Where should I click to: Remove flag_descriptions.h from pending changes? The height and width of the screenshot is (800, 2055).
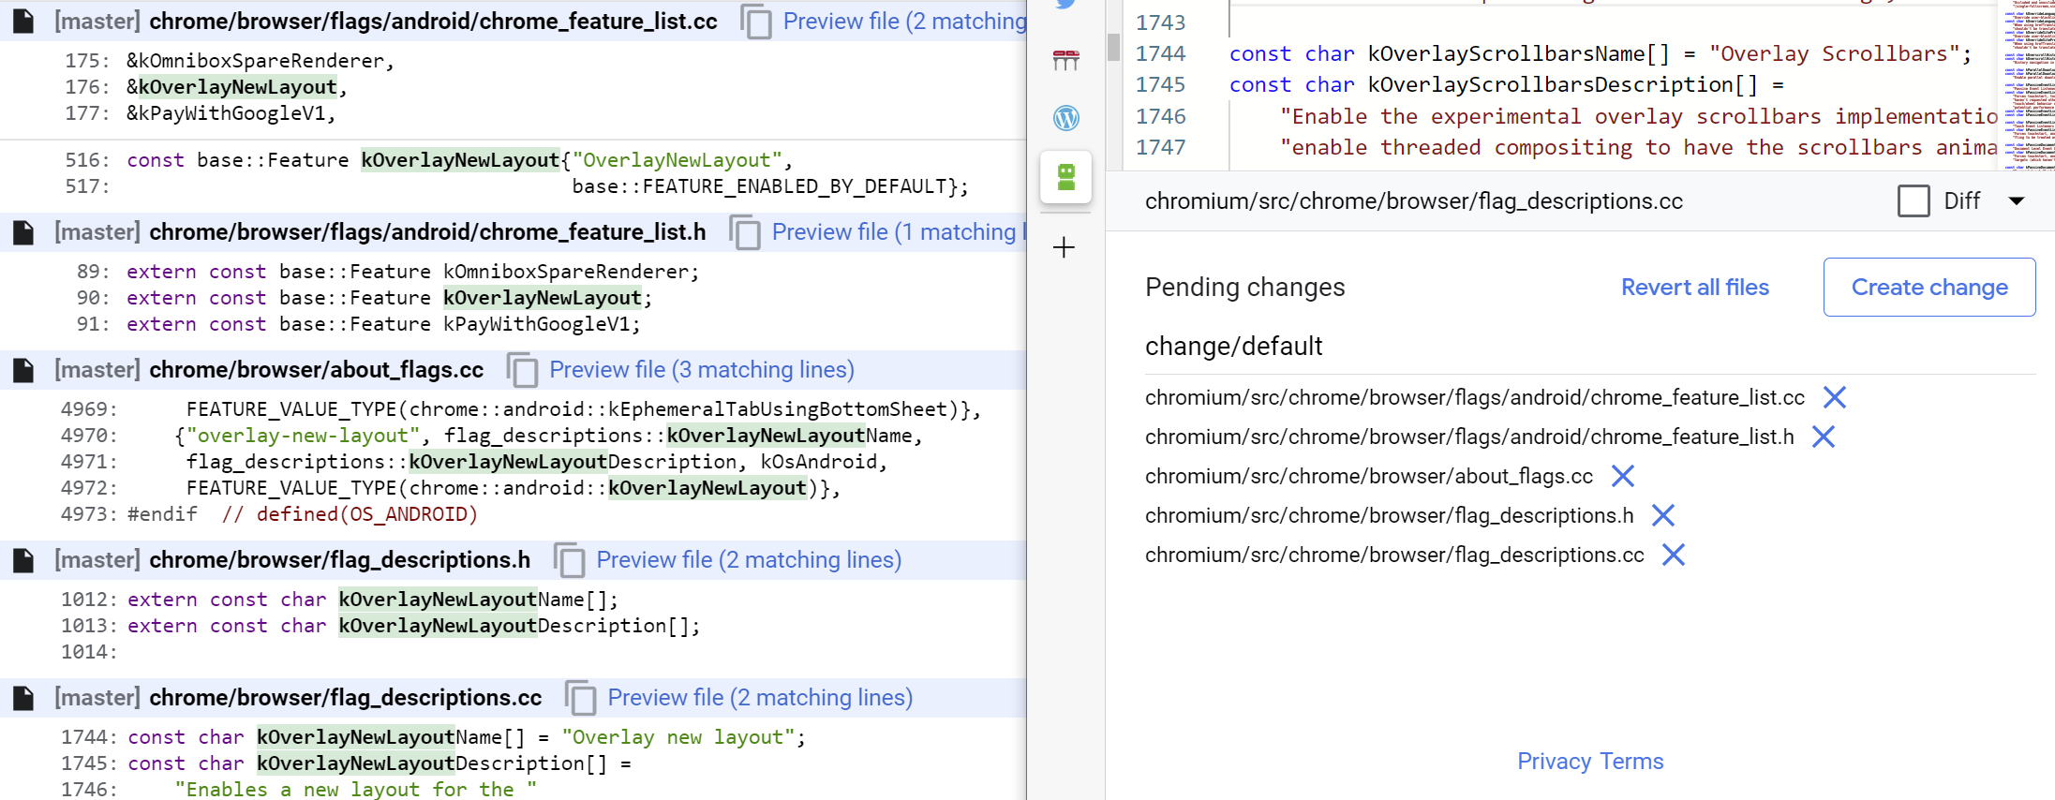point(1662,516)
